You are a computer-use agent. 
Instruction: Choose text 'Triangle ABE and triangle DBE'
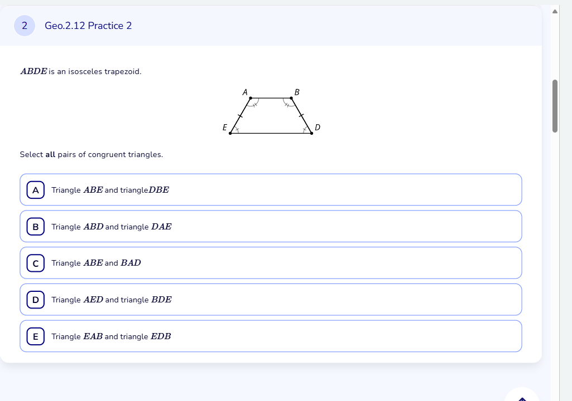[110, 190]
